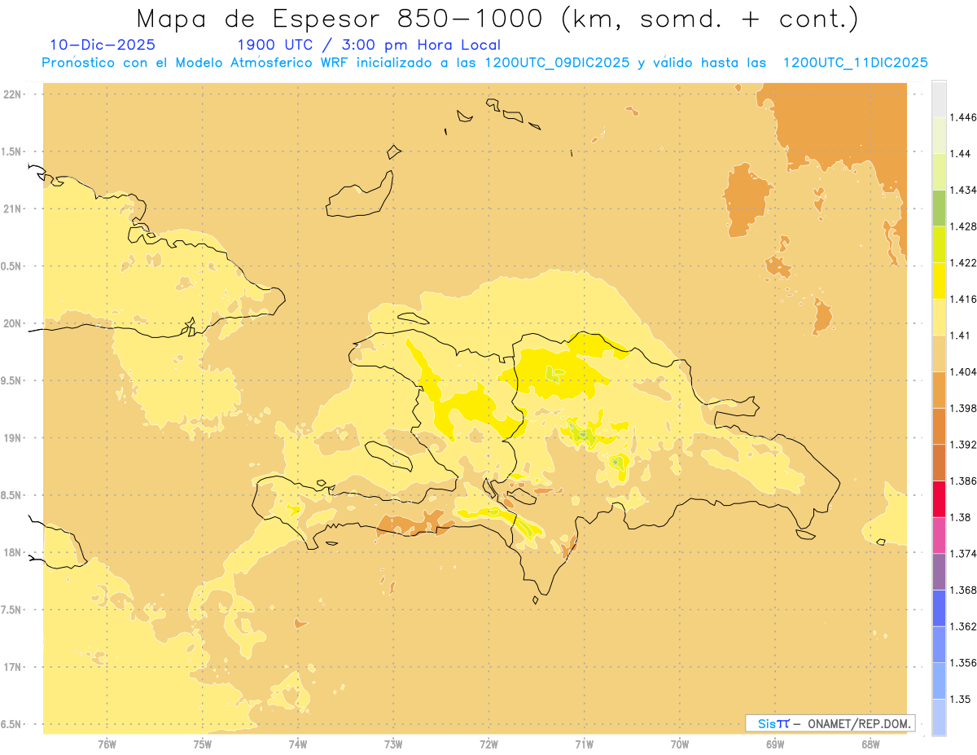Click the purple 1.368–1.374 legend swatch
Screen dimensions: 977x755
939,572
